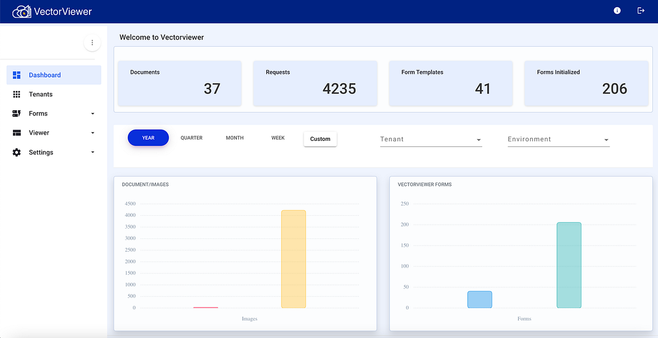Click the Tenants apps icon

point(17,95)
